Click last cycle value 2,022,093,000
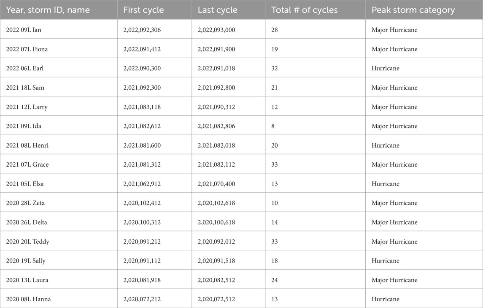Image resolution: width=483 pixels, height=308 pixels. point(216,30)
